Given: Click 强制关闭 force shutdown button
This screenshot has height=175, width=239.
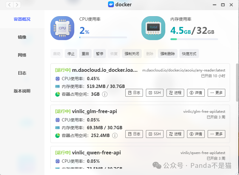Looking at the screenshot, I should (x=132, y=54).
